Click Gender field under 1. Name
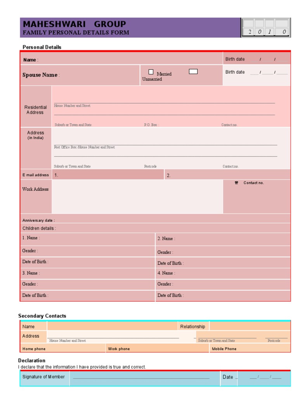Viewport: 298px width, 397px height. coord(88,251)
